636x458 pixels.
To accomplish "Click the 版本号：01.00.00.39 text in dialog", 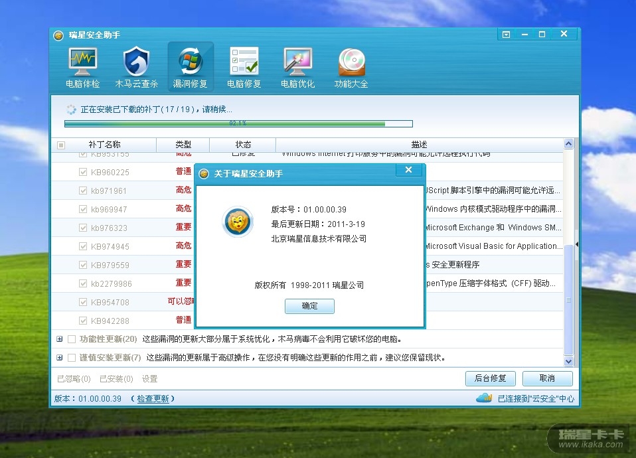I will [309, 209].
